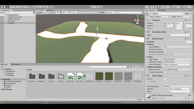Open the Layout dropdown
The height and width of the screenshot is (109, 194).
click(187, 7)
